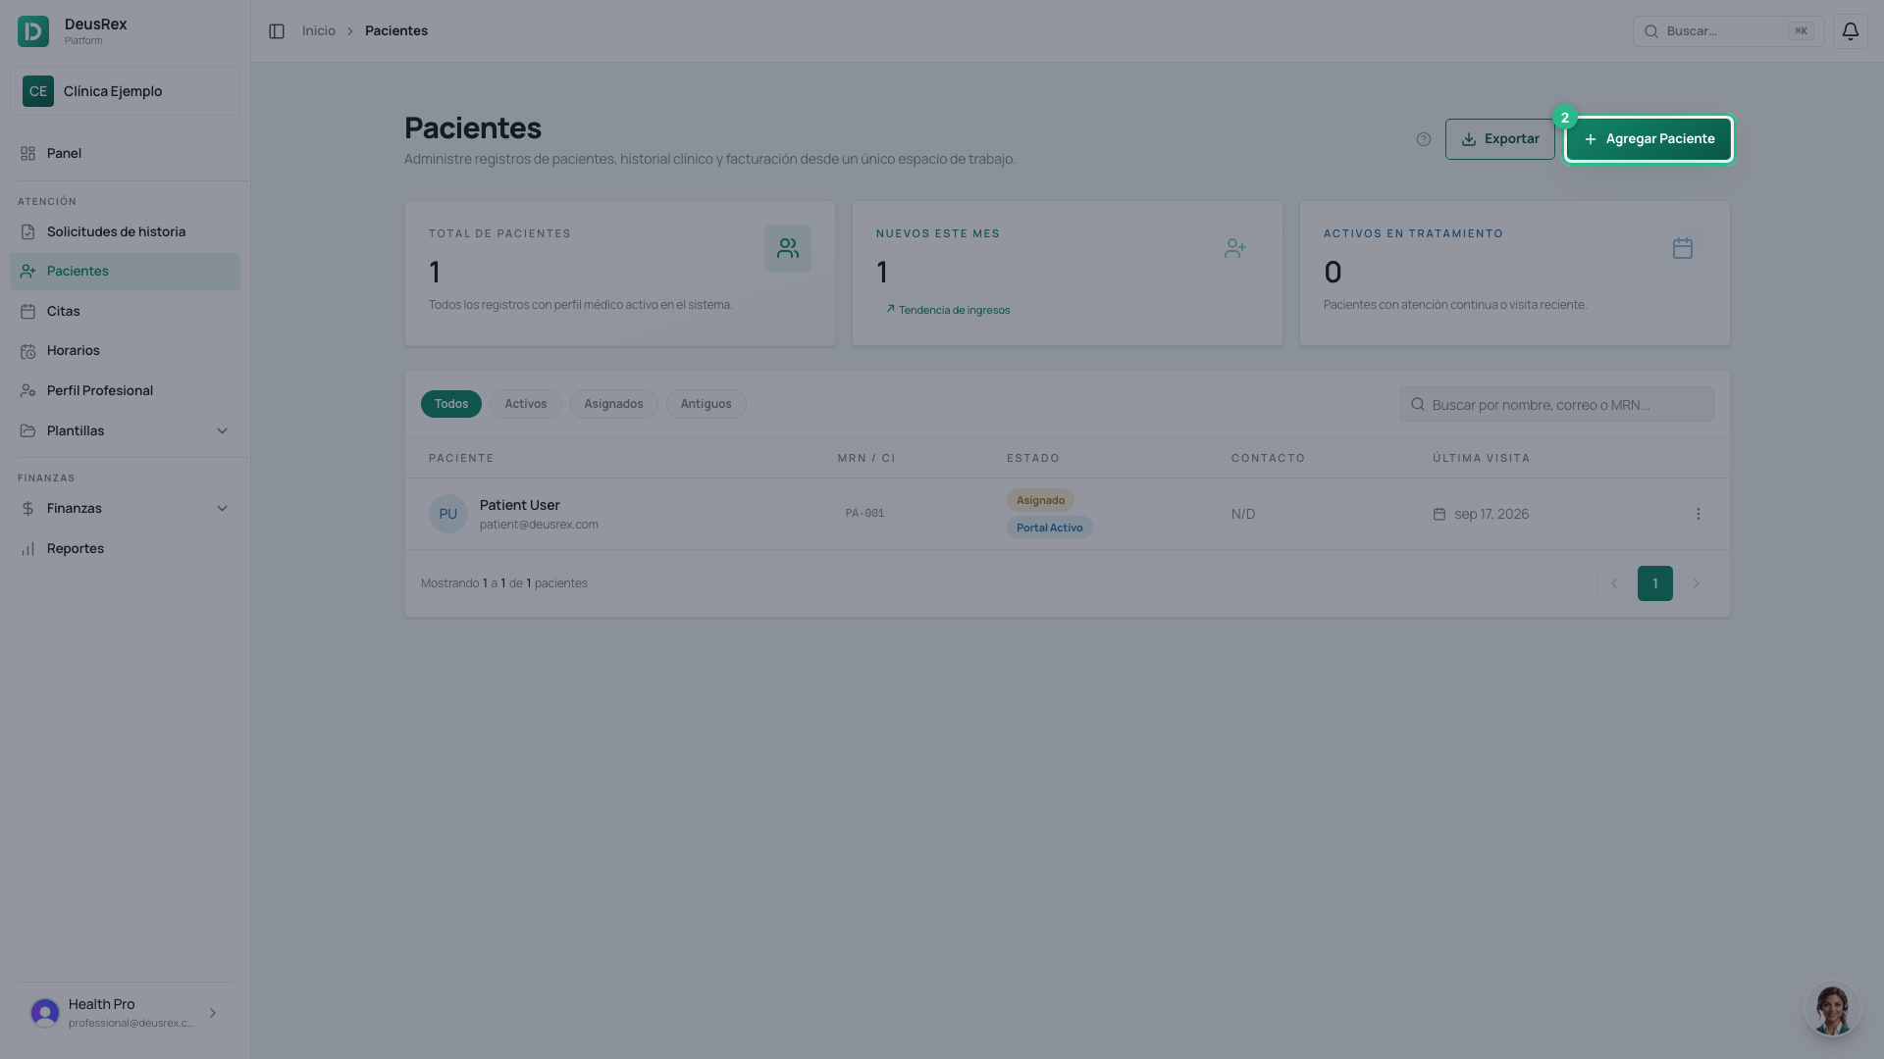Image resolution: width=1884 pixels, height=1059 pixels.
Task: Click the total patients people icon
Action: [788, 248]
